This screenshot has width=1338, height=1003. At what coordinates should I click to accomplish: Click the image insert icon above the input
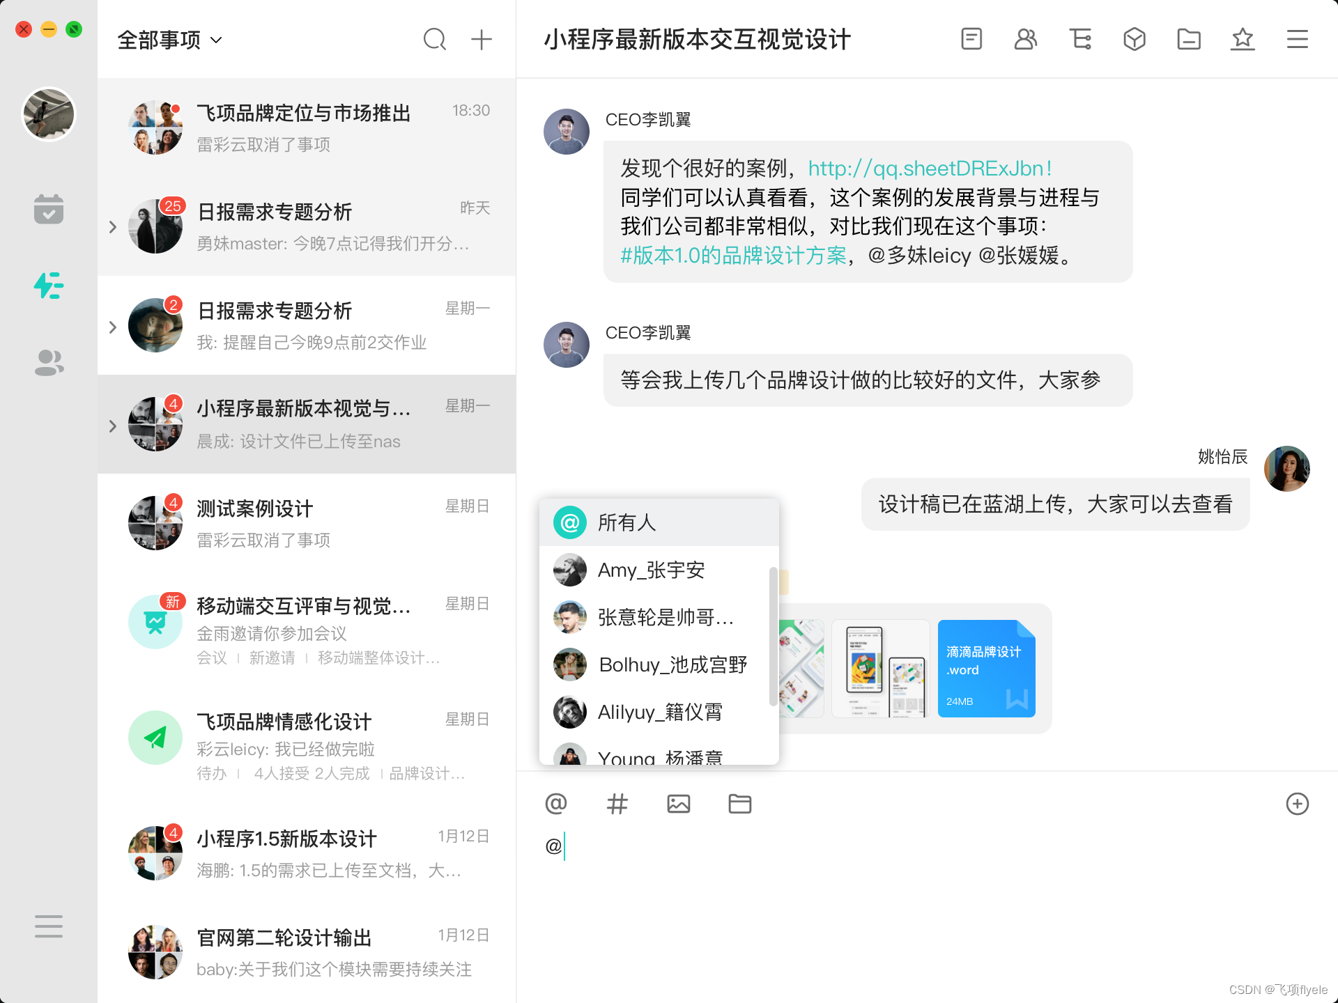[678, 804]
